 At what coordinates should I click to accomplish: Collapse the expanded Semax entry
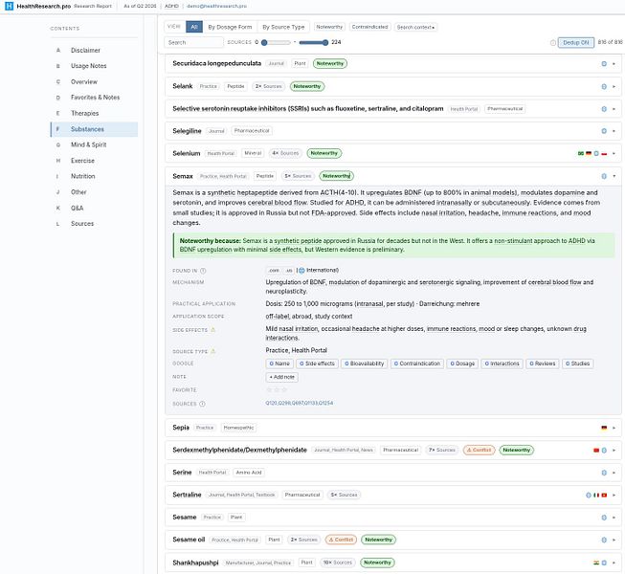pyautogui.click(x=614, y=176)
